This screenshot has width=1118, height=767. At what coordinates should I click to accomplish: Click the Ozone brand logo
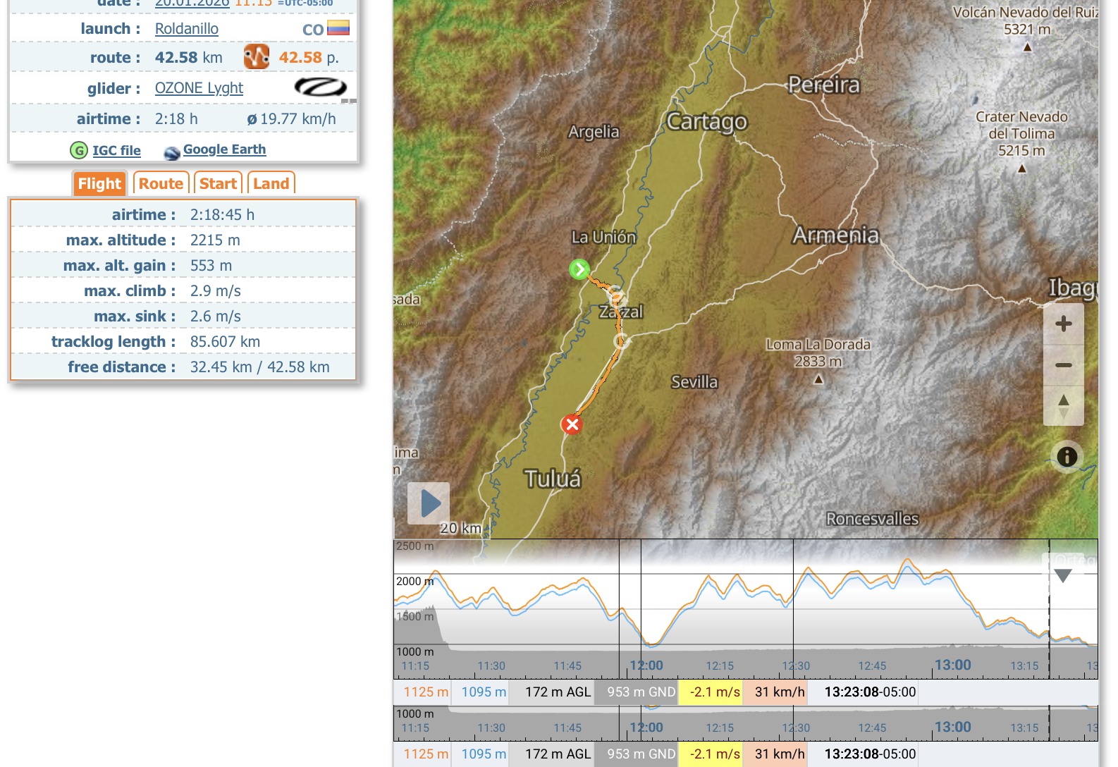click(x=321, y=87)
